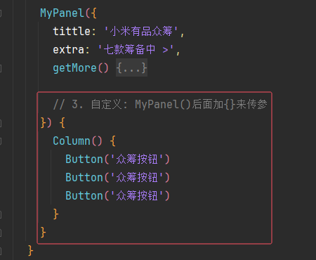
Task: Collapse the gutter fold marker on the Column() line
Action: coord(1,141)
